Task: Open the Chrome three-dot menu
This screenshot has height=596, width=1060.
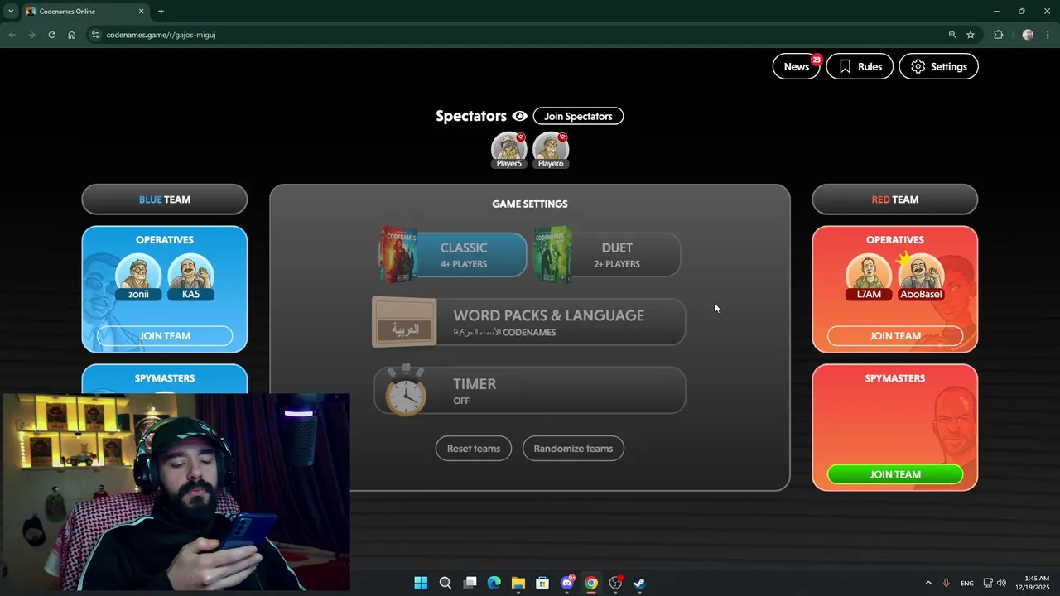Action: [x=1048, y=35]
